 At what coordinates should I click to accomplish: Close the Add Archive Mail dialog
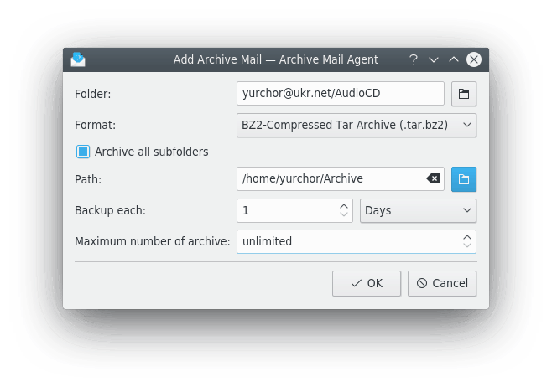pos(474,59)
